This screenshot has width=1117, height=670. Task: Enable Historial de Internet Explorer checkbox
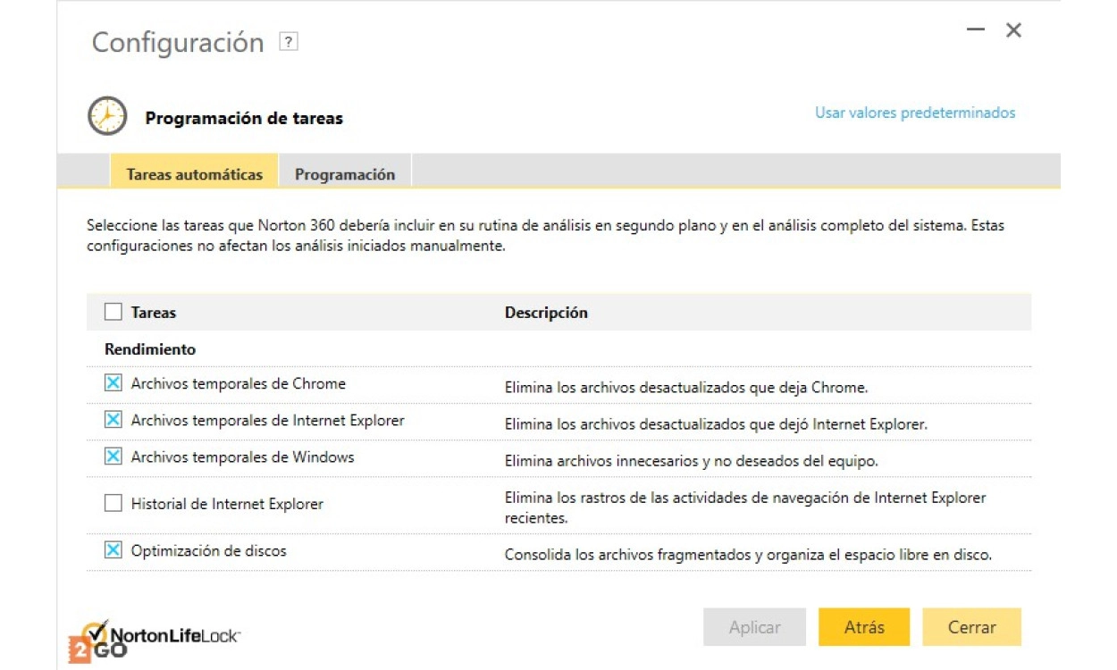(113, 503)
